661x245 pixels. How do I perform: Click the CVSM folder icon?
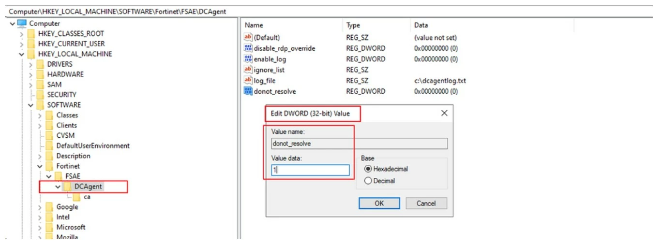[x=49, y=135]
